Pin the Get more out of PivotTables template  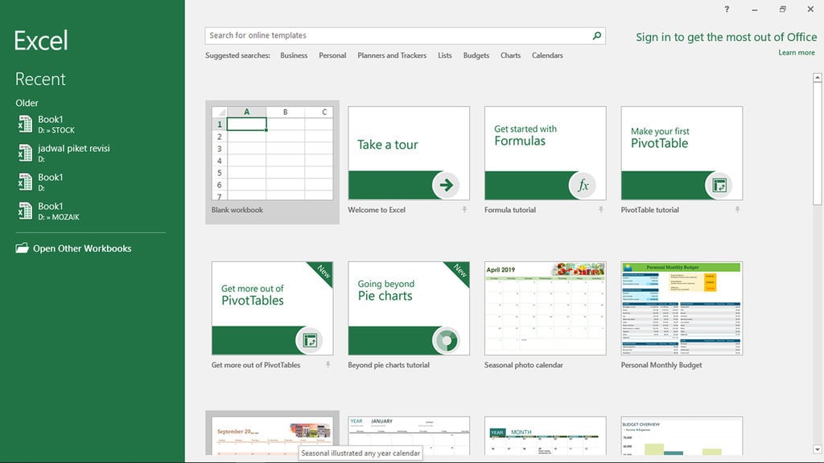[x=328, y=364]
